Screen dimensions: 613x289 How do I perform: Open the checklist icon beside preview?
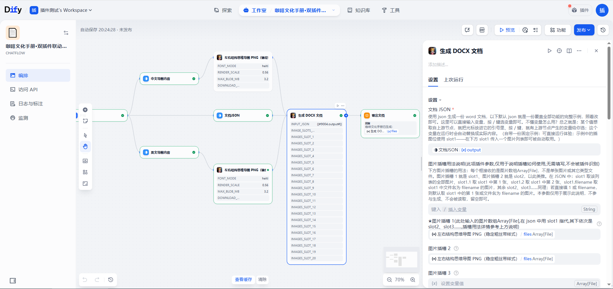pyautogui.click(x=536, y=30)
